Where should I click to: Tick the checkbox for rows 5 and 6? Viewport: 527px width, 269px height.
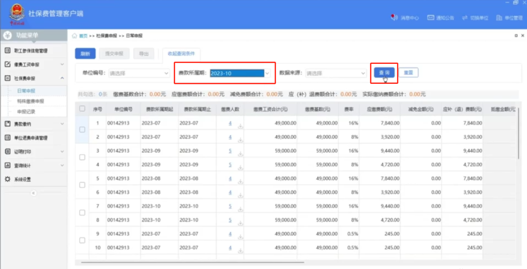82,185
